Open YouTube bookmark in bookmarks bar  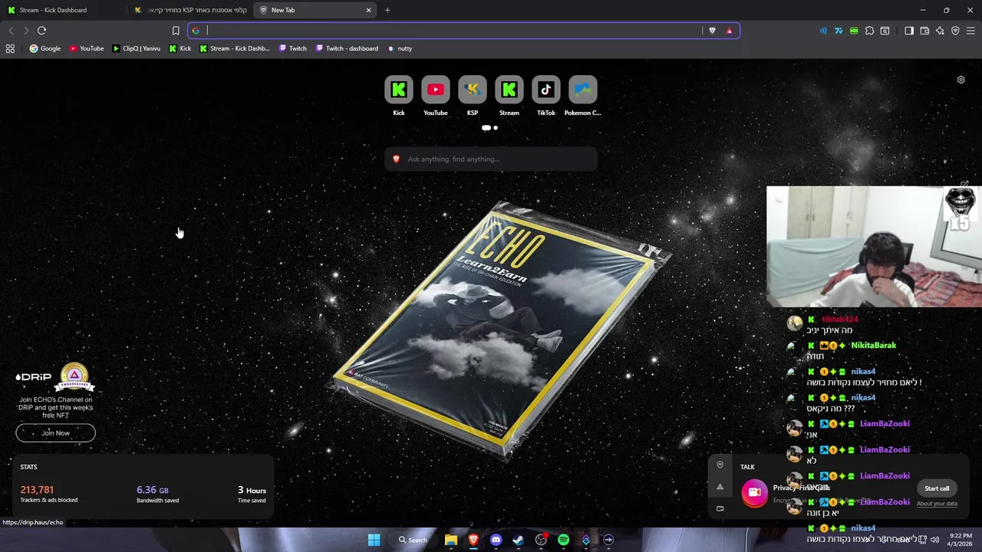click(86, 48)
